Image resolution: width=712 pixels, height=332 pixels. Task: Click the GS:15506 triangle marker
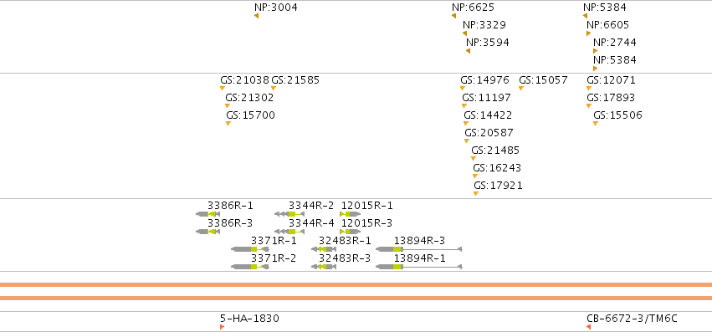pos(596,124)
